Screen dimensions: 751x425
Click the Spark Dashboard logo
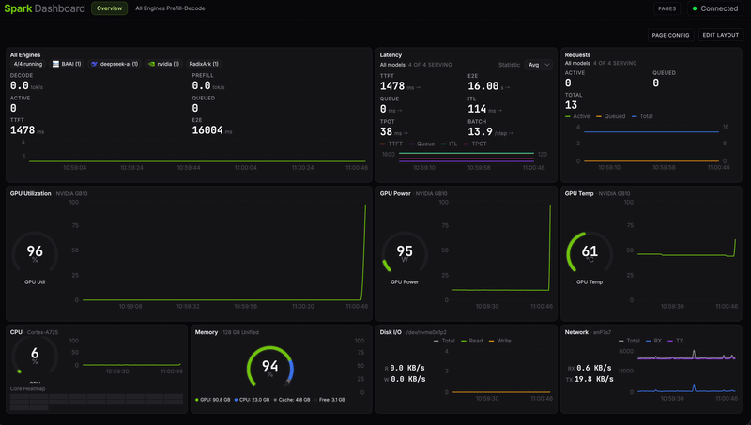[x=44, y=8]
